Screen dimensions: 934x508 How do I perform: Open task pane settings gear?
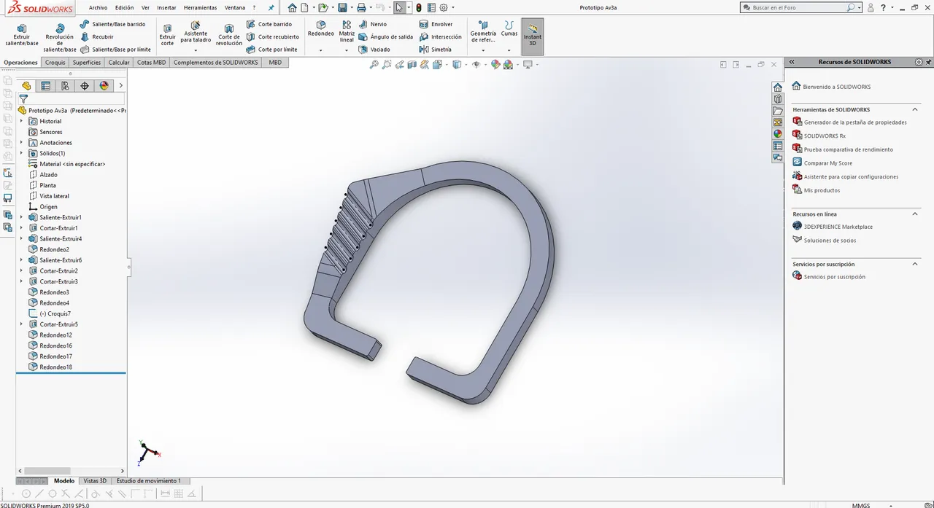pyautogui.click(x=919, y=62)
